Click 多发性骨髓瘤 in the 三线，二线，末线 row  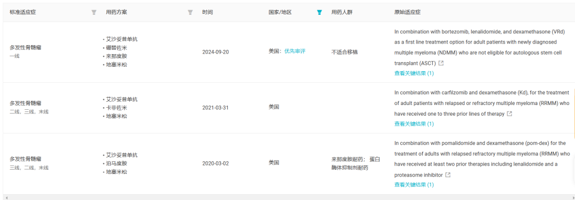pyautogui.click(x=26, y=159)
